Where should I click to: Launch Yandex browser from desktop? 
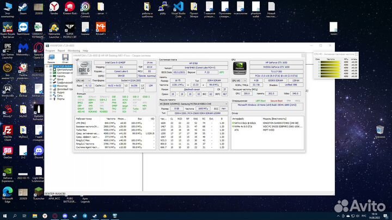click(x=54, y=8)
